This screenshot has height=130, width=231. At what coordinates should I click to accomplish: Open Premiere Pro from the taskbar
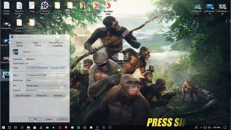tap(110, 127)
